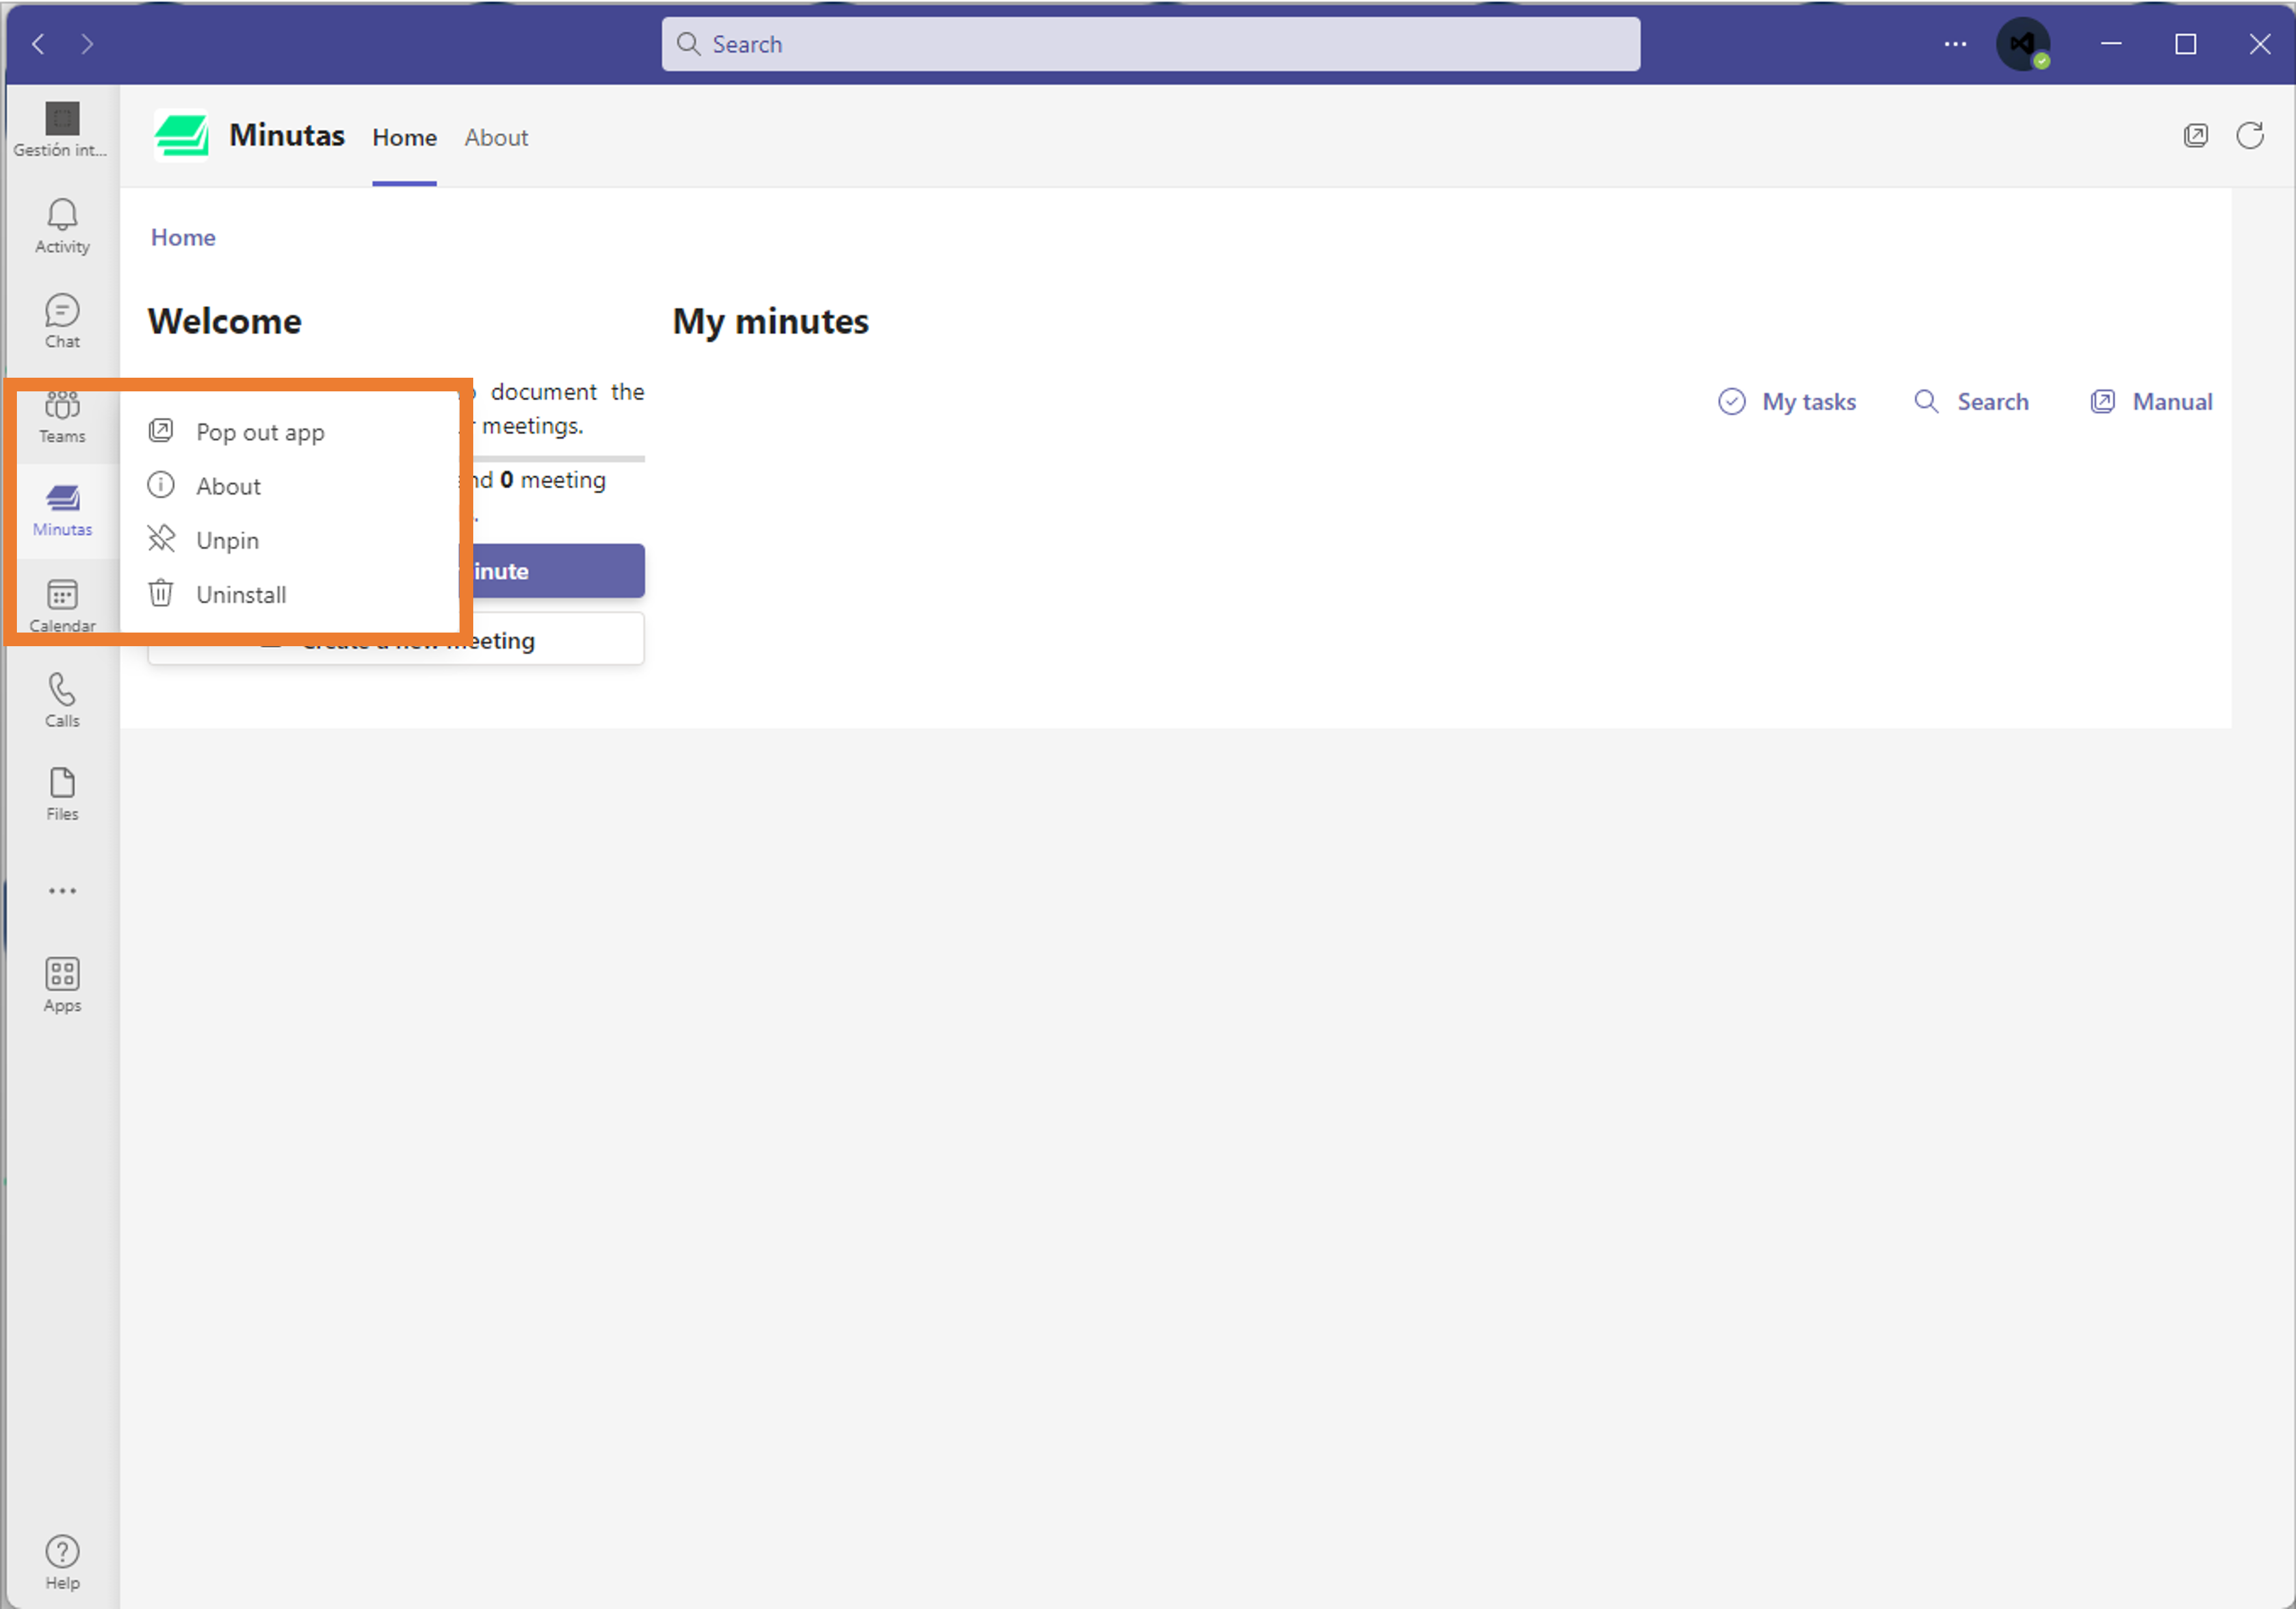The width and height of the screenshot is (2296, 1609).
Task: Minimize the Teams window
Action: click(x=2111, y=44)
